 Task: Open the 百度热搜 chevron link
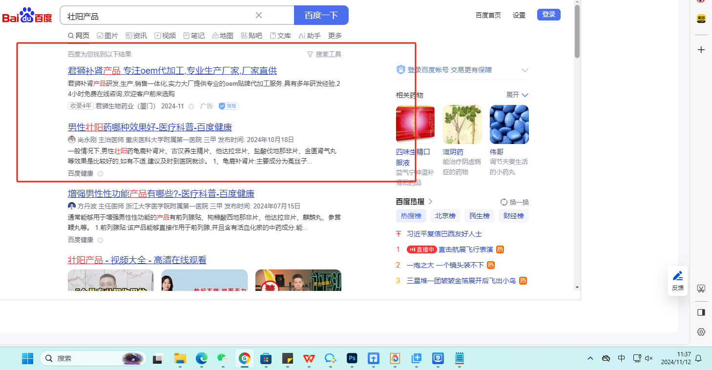[x=430, y=202]
